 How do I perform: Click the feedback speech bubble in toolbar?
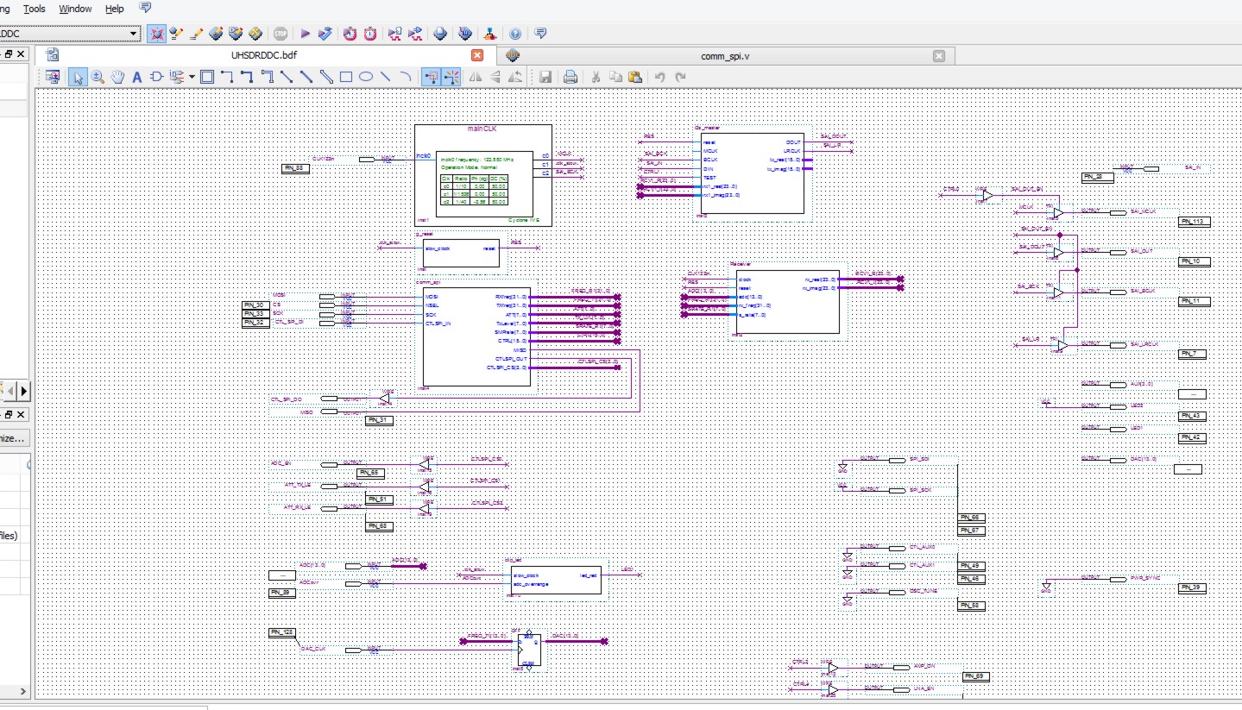541,34
